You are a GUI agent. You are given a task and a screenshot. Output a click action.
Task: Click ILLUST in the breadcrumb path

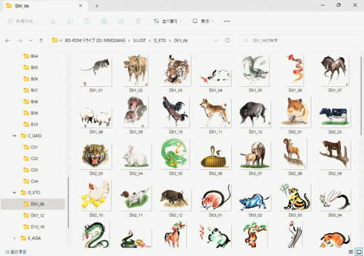(x=140, y=41)
